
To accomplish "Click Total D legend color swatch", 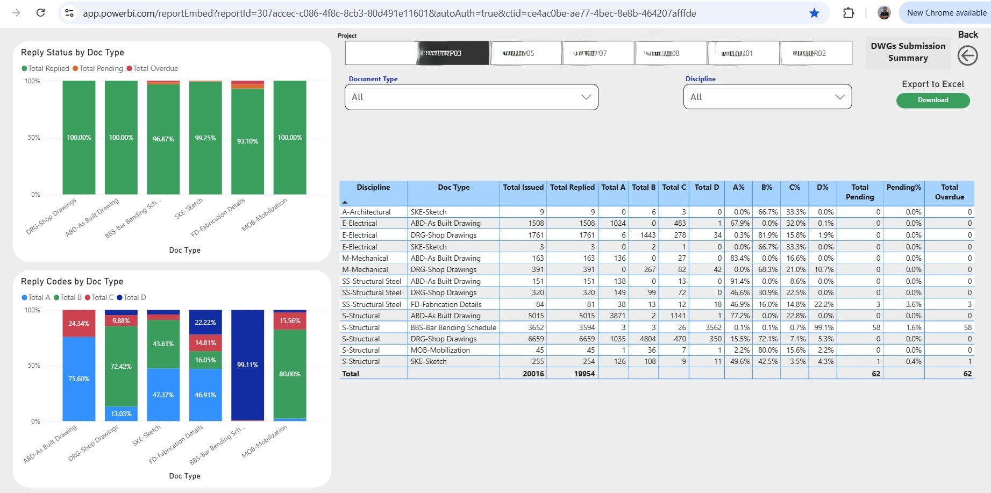I will point(120,297).
